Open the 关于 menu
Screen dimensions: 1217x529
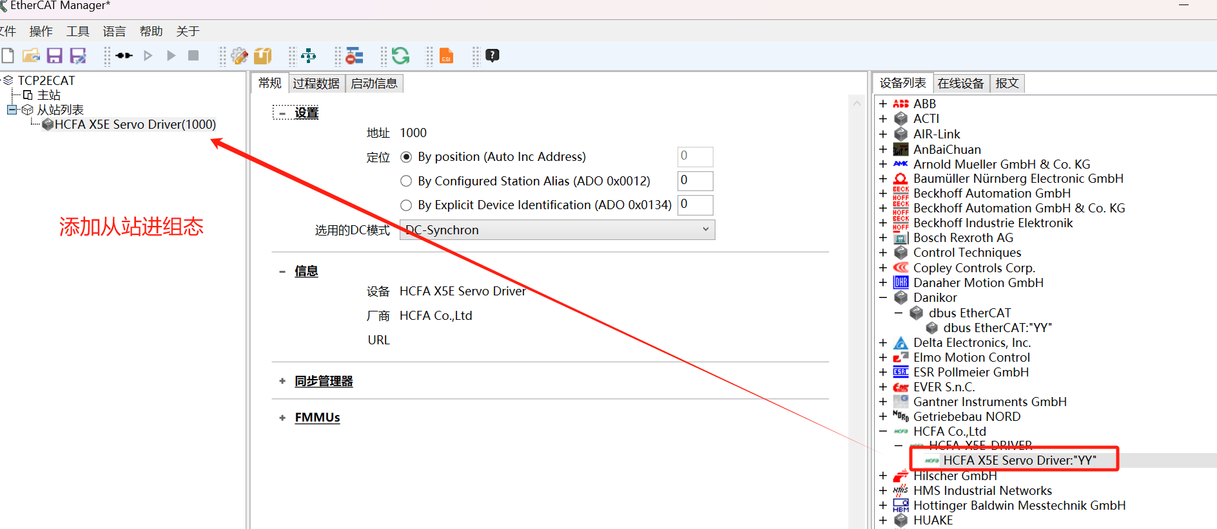pyautogui.click(x=188, y=32)
